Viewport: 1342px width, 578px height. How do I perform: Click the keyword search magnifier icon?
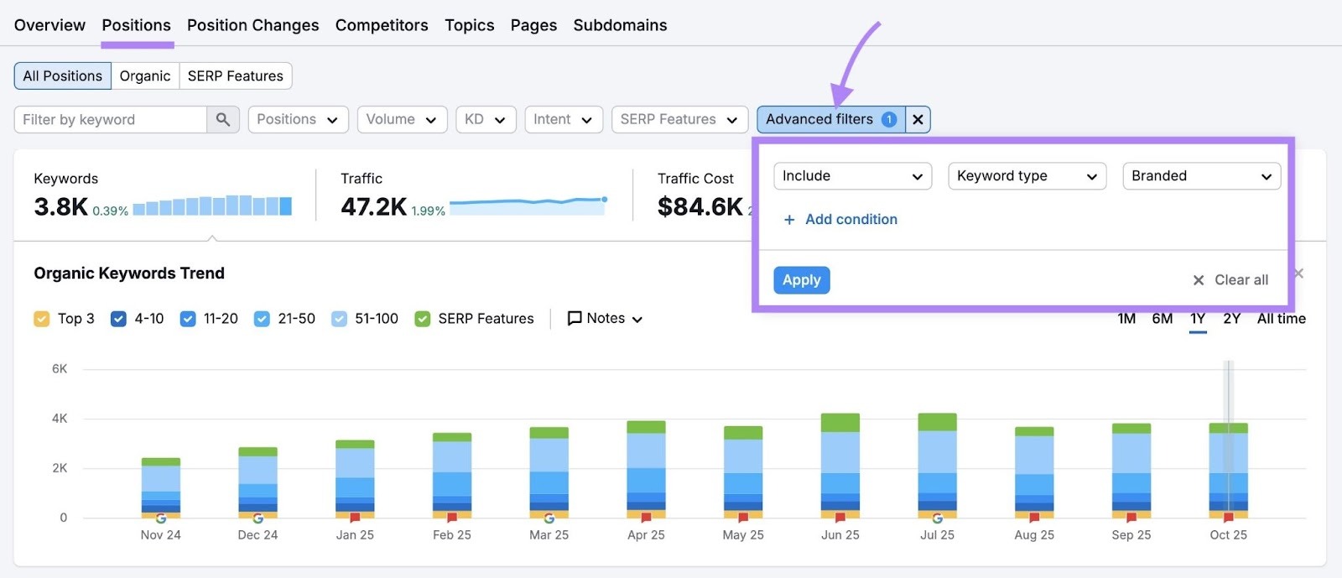point(222,120)
